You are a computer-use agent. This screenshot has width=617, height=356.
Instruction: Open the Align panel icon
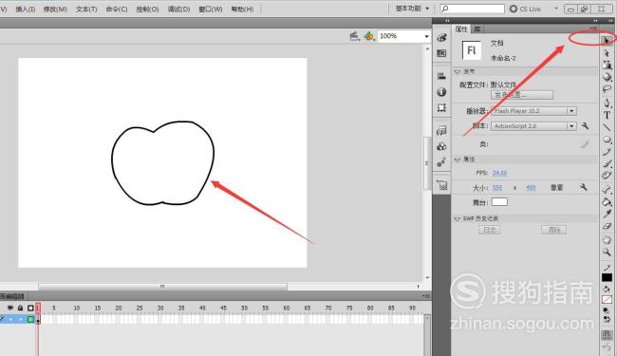click(441, 76)
